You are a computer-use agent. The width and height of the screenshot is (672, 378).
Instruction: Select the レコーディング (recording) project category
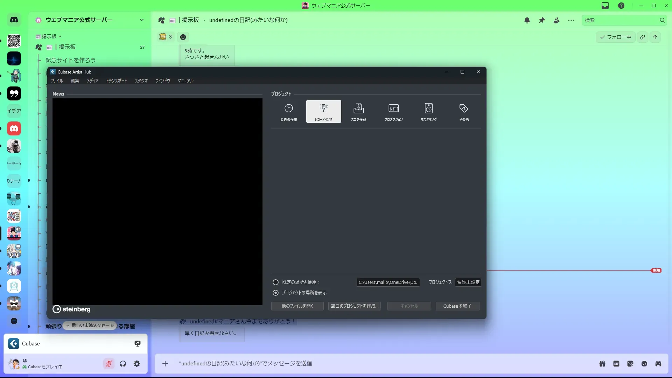(323, 112)
